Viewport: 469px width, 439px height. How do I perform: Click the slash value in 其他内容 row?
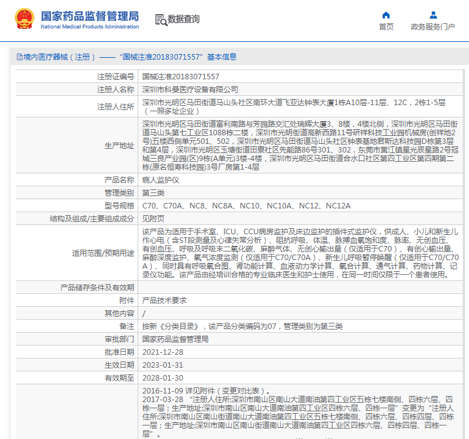[x=144, y=314]
